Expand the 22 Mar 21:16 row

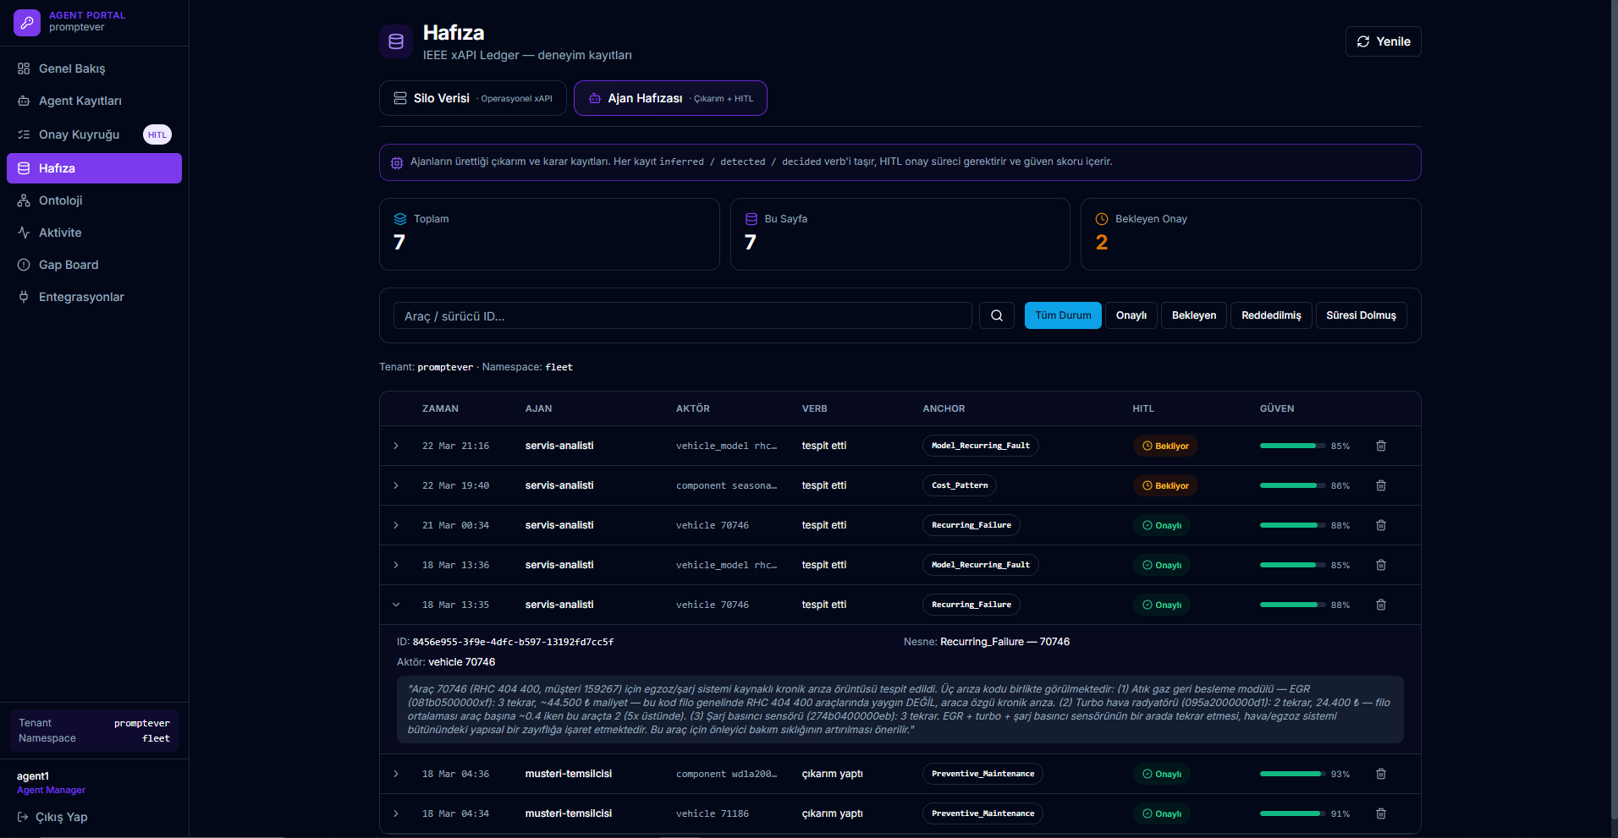(x=396, y=446)
